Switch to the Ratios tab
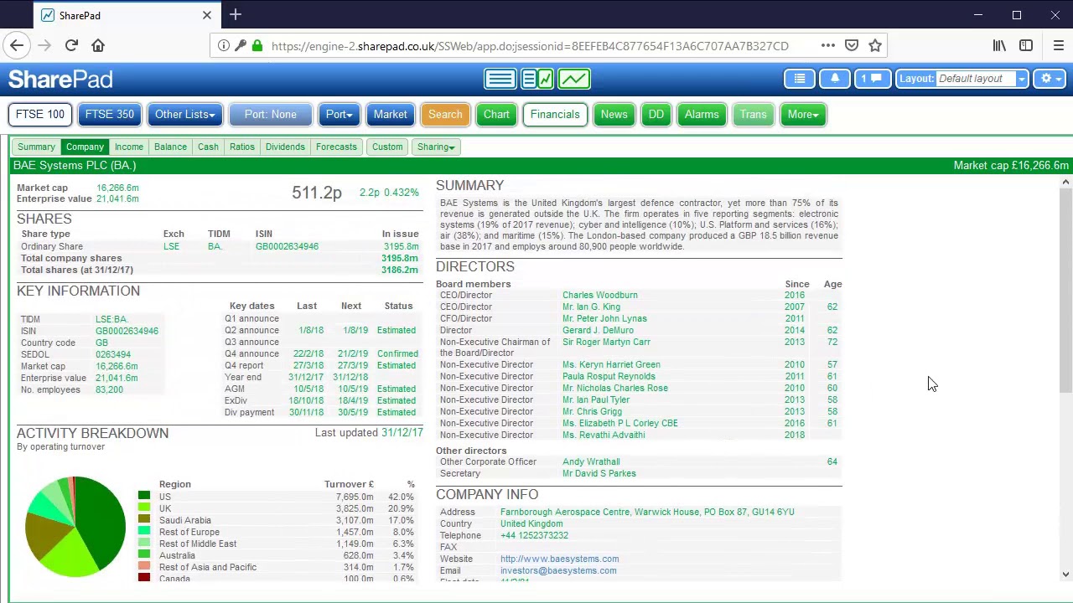This screenshot has width=1073, height=603. coord(242,147)
